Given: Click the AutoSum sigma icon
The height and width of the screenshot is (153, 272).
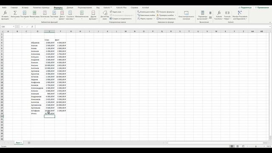Looking at the screenshot, I should (x=15, y=13).
